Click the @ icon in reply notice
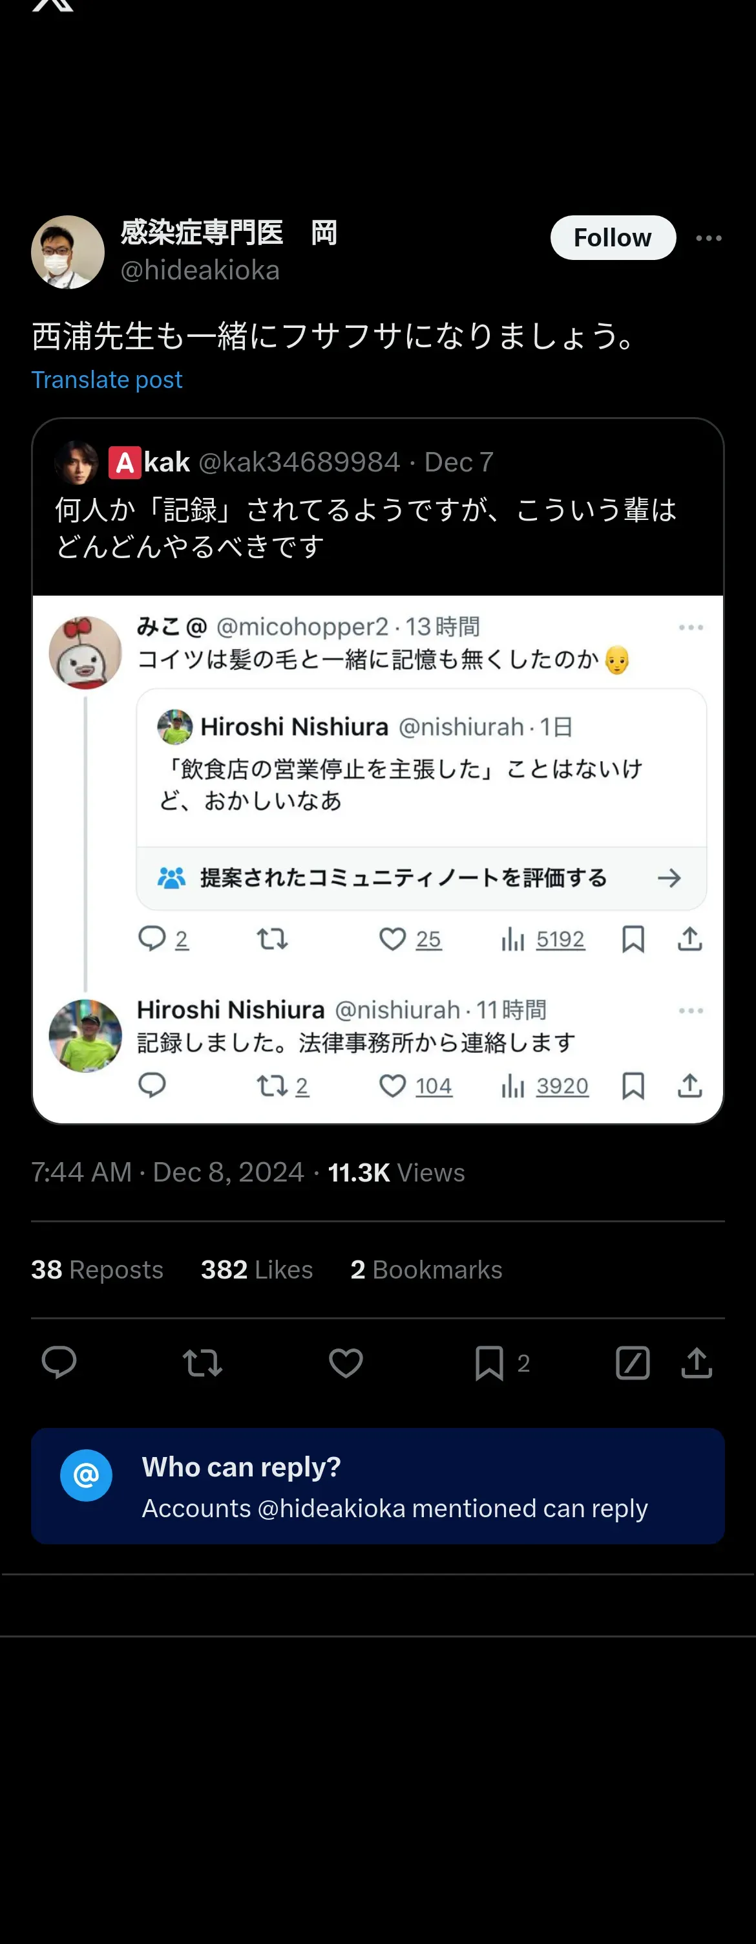The width and height of the screenshot is (756, 1944). [x=86, y=1474]
